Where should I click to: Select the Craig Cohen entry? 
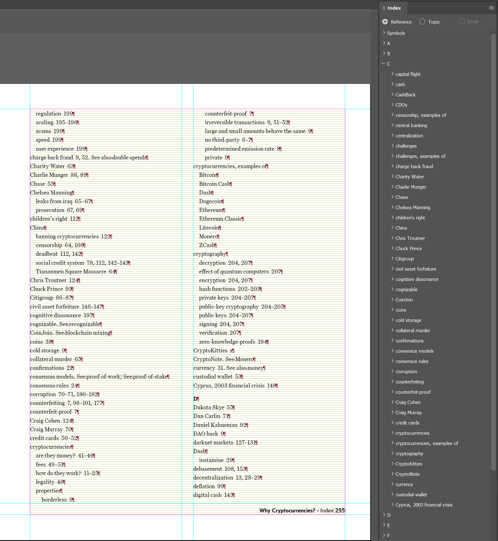click(408, 402)
